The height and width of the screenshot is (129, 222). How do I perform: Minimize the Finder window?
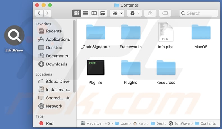(44, 5)
